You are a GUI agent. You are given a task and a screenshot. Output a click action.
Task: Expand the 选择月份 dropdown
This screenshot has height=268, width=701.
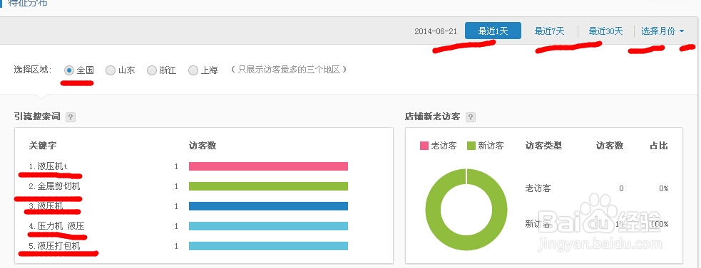click(x=662, y=31)
